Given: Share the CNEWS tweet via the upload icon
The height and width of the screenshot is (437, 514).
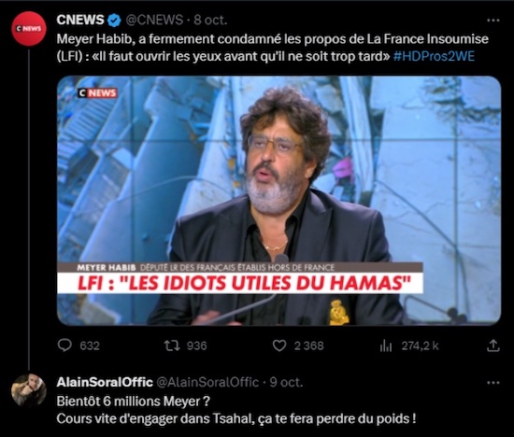Looking at the screenshot, I should tap(493, 345).
